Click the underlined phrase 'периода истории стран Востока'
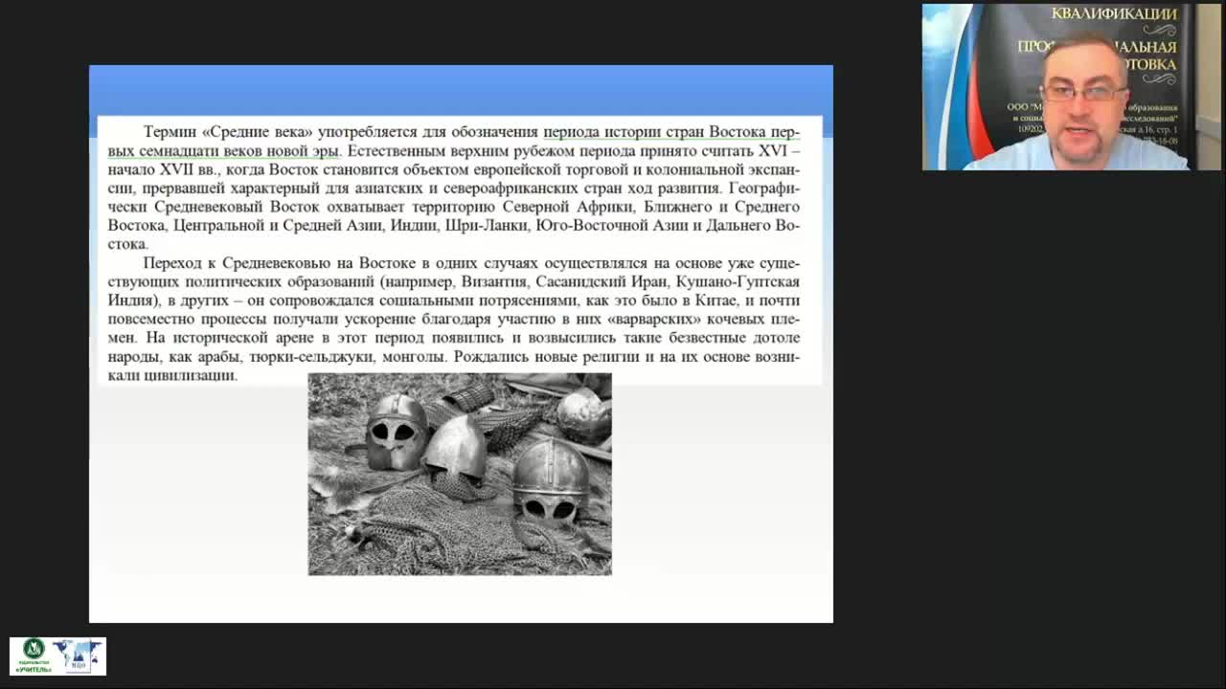The width and height of the screenshot is (1226, 689). (655, 132)
